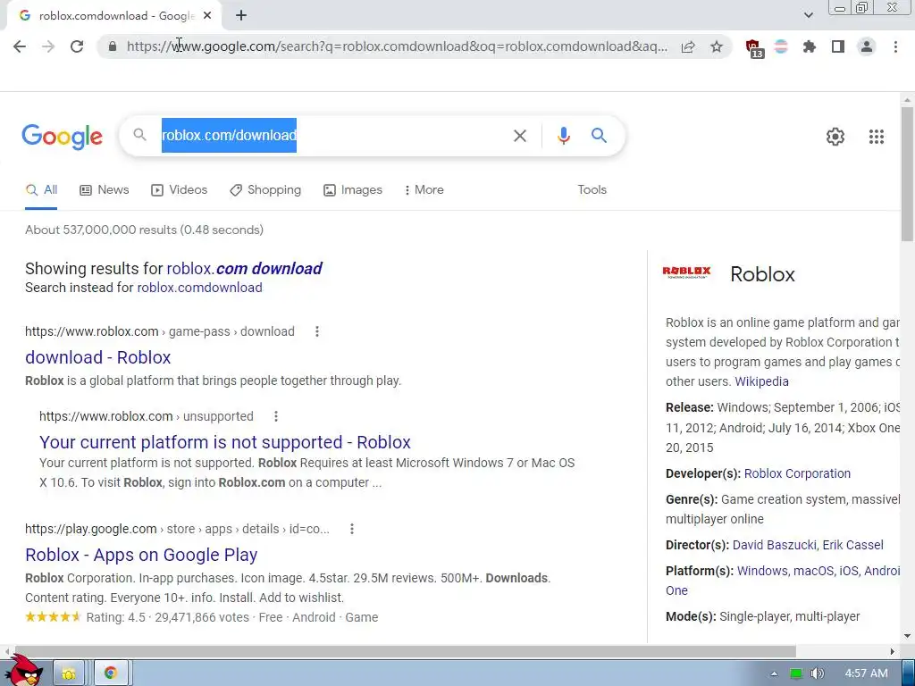
Task: Go back using the browser back arrow
Action: click(20, 46)
